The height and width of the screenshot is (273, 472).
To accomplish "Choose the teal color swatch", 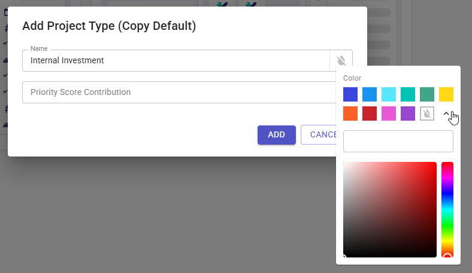I will click(x=408, y=94).
